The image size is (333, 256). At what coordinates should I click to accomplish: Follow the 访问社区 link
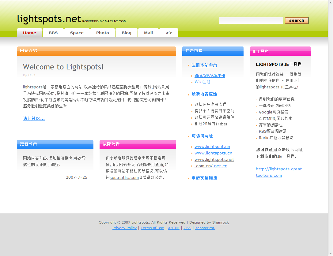pyautogui.click(x=34, y=119)
